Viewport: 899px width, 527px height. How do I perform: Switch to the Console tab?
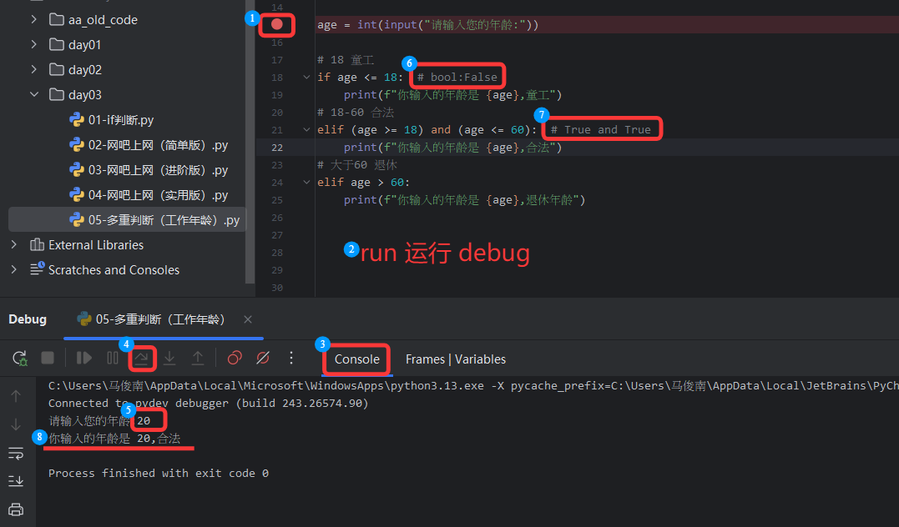pos(356,359)
